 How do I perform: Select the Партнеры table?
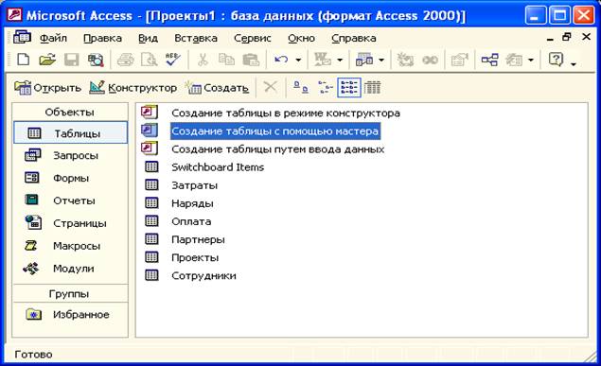click(198, 239)
